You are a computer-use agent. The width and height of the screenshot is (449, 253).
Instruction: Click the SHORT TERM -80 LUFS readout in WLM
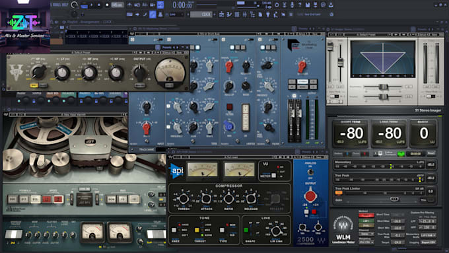coord(351,133)
